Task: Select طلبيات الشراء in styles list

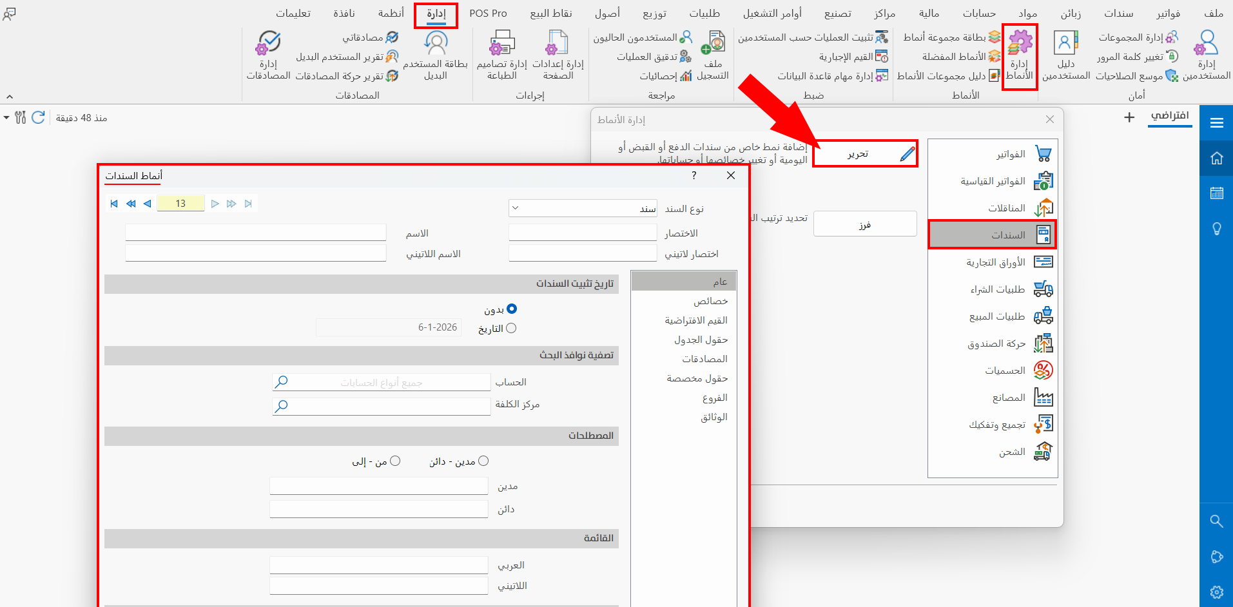Action: pos(992,289)
